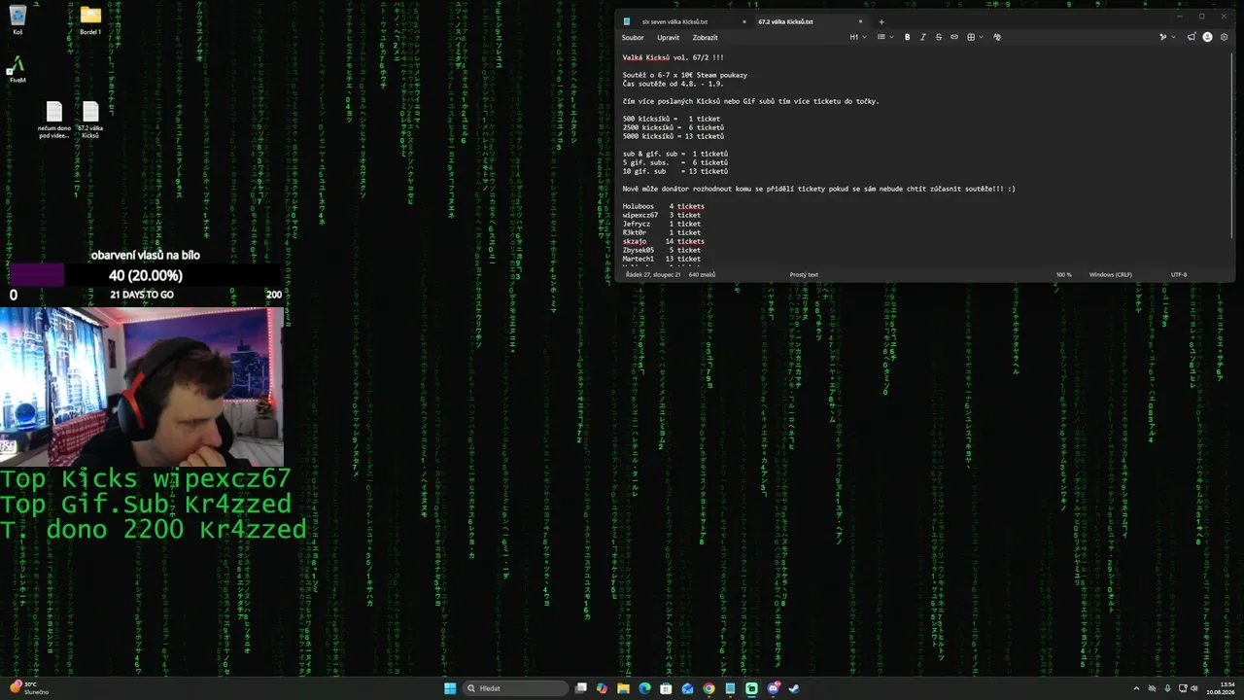Click the Martech1 13 ticket line
Viewport: 1244px width, 700px height.
point(662,259)
